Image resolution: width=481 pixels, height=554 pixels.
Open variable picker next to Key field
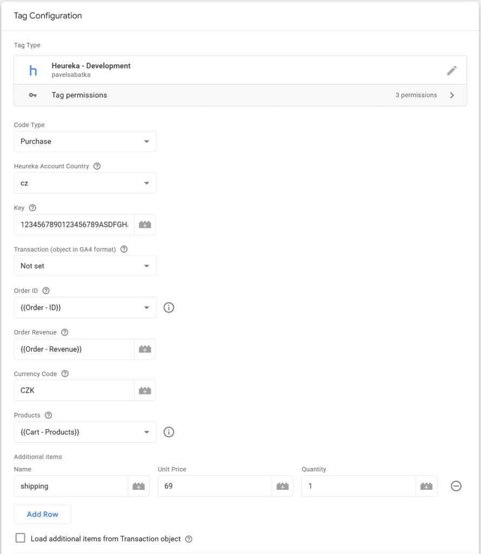point(145,225)
